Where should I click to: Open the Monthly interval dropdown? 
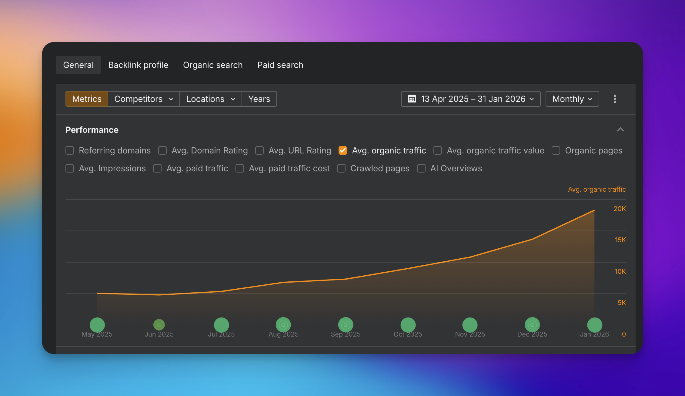tap(572, 99)
